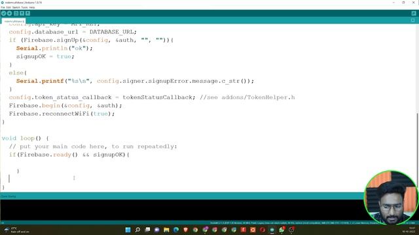Click the 'Done Saving' status message
Image resolution: width=419 pixels, height=235 pixels.
tap(9, 196)
